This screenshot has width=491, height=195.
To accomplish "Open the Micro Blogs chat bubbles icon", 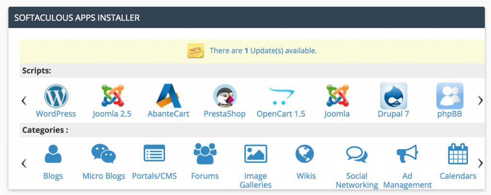I will pyautogui.click(x=104, y=154).
